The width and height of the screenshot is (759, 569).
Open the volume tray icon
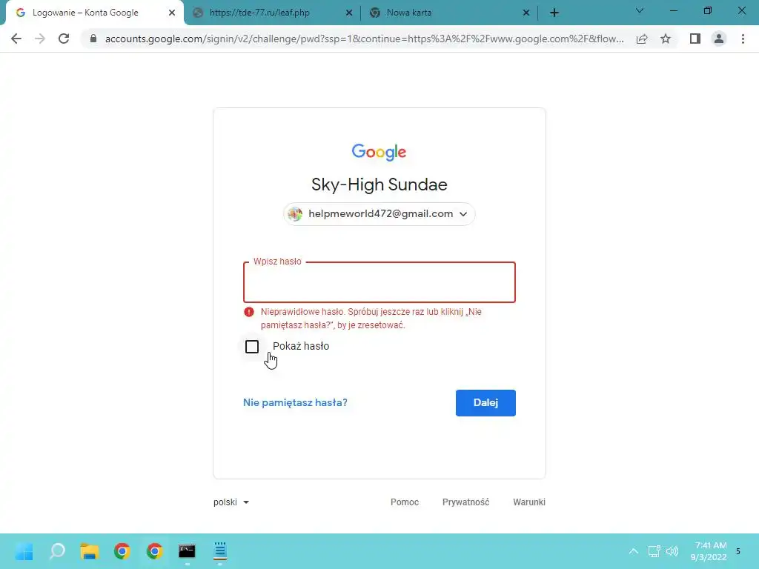click(x=672, y=551)
